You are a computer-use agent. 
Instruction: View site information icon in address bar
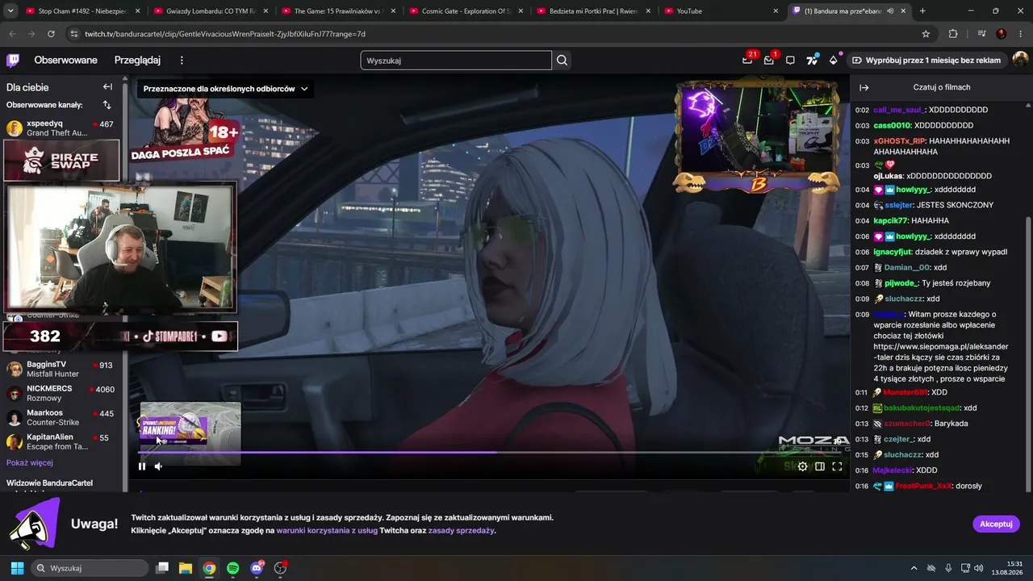[75, 34]
